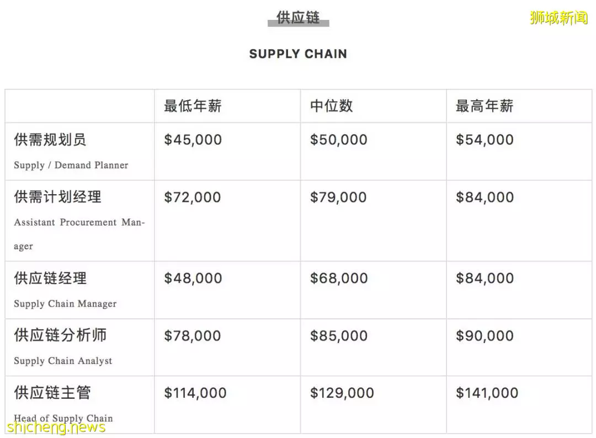
Task: Click Assistant Procurement Manager text
Action: [x=79, y=234]
